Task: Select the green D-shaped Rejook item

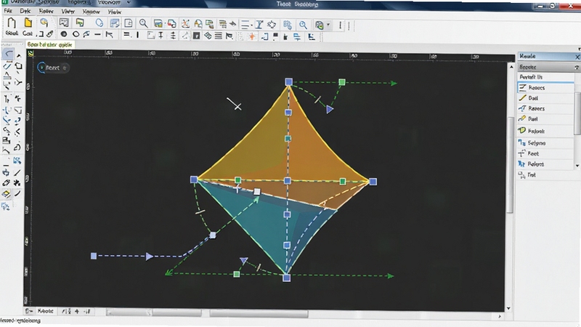Action: (x=545, y=131)
